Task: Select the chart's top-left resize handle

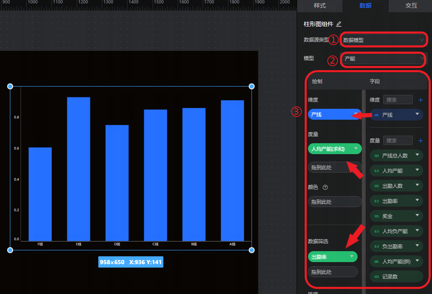Action: coord(10,87)
